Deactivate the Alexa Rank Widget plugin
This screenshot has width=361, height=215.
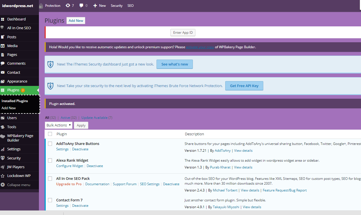95,166
